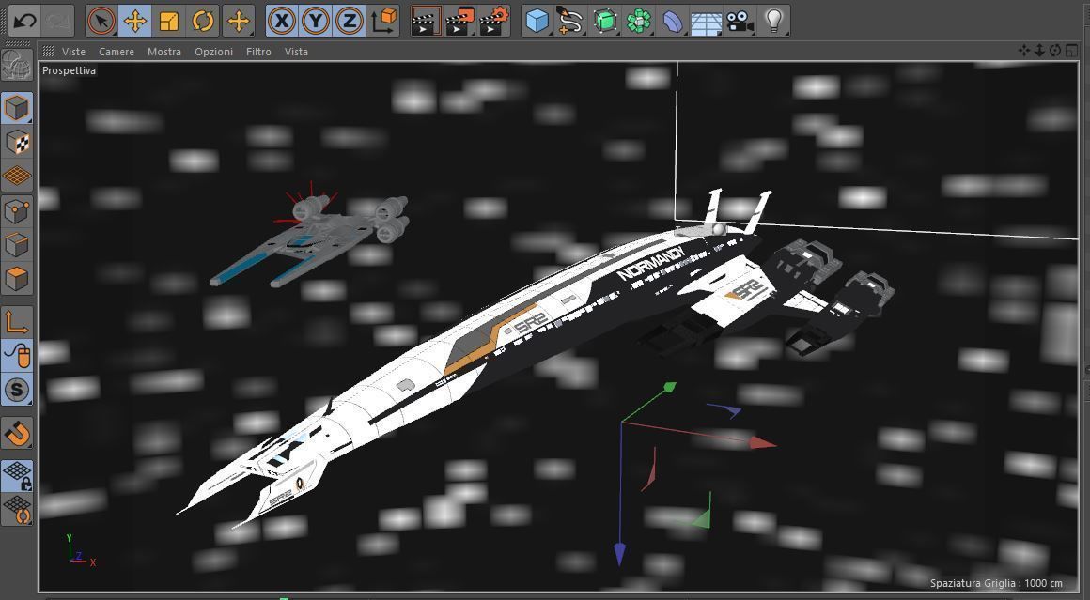Click the green Y axis handle
Screen dimensions: 1090x600
[669, 386]
